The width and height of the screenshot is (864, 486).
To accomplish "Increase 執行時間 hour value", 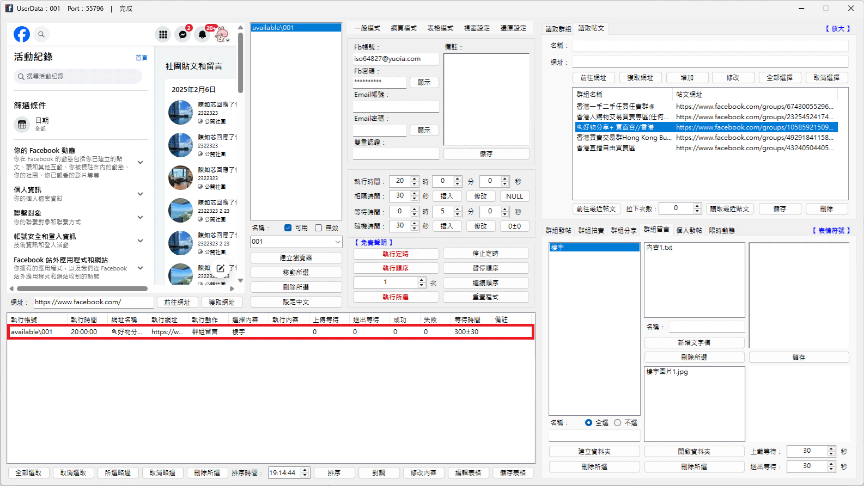I will pyautogui.click(x=415, y=179).
